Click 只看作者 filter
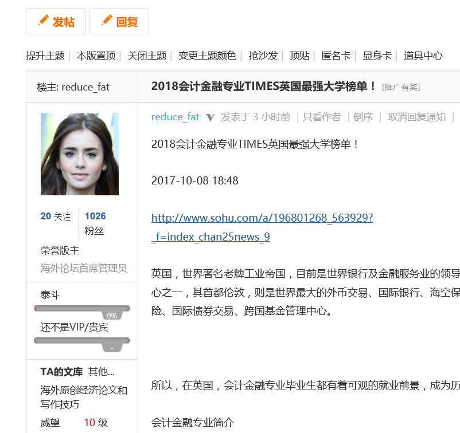The image size is (460, 433). point(322,117)
